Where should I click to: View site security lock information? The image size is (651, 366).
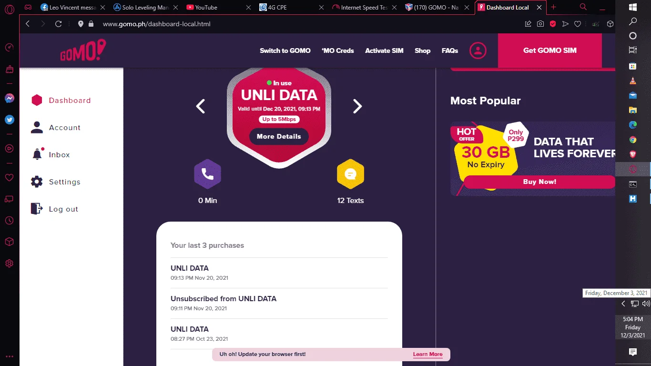coord(91,24)
